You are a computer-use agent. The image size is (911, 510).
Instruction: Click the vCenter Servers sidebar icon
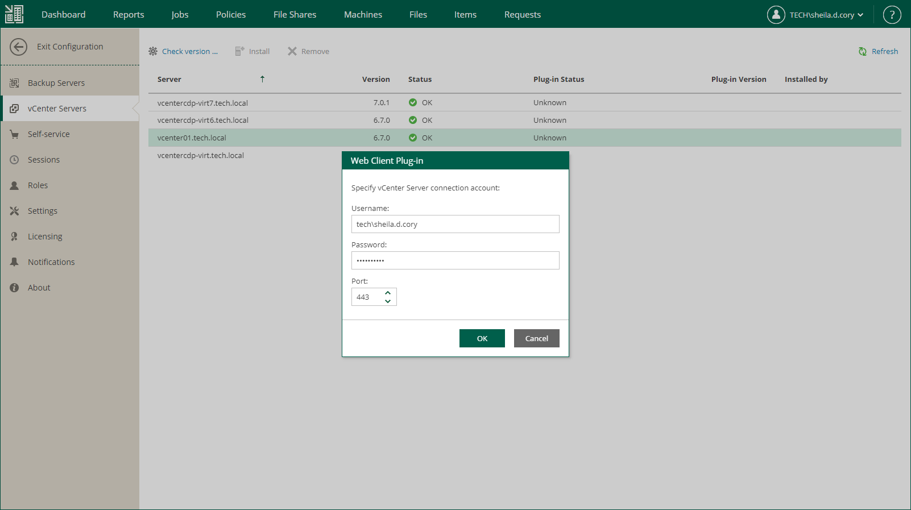tap(14, 109)
